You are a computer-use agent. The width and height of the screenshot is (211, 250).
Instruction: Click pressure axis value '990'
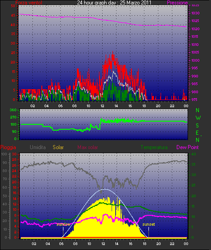click(194, 76)
